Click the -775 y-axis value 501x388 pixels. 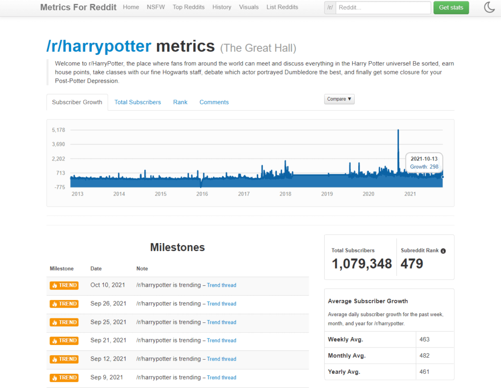[x=59, y=187]
